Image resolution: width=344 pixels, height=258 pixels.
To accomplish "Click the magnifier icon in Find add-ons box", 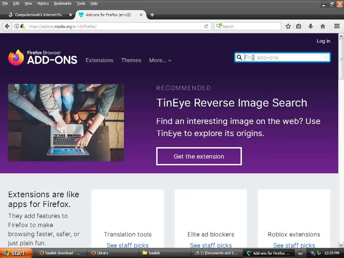I will click(239, 57).
